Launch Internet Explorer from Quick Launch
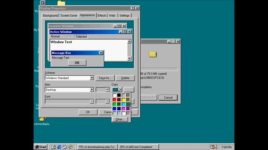Image resolution: width=268 pixels, height=150 pixels. tap(59, 147)
